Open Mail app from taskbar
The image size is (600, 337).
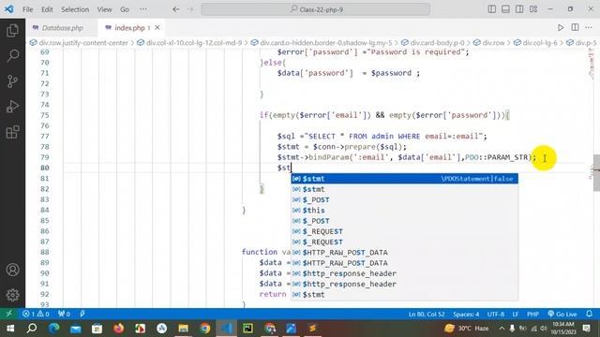pyautogui.click(x=75, y=328)
